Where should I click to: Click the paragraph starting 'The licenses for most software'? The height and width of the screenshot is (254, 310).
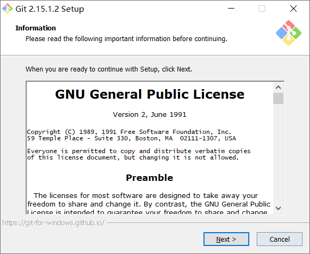149,203
